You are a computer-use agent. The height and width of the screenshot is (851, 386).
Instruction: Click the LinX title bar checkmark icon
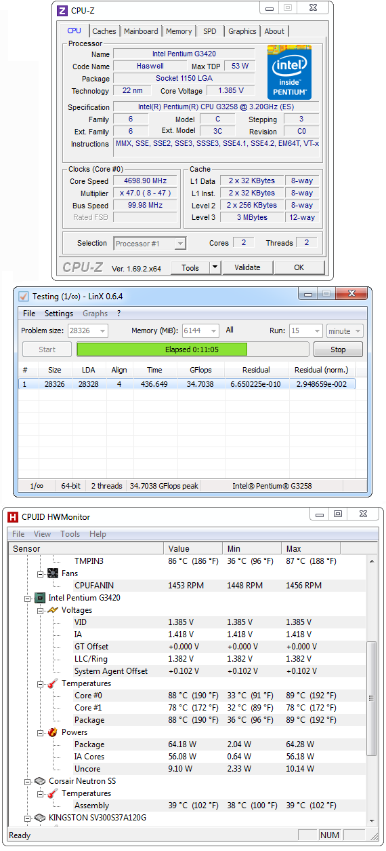24,297
